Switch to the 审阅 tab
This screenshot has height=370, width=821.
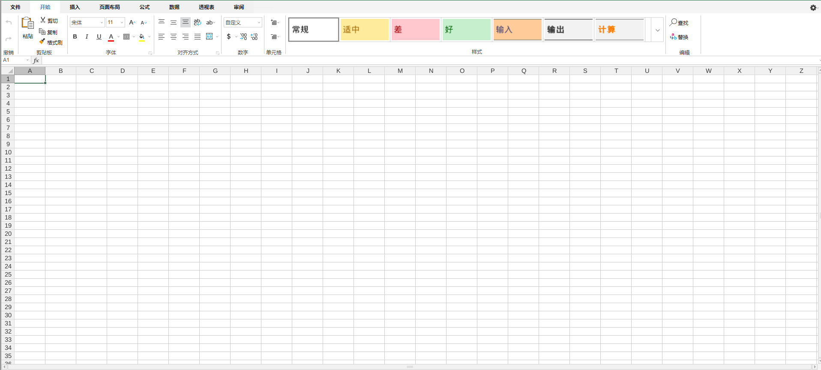[239, 7]
